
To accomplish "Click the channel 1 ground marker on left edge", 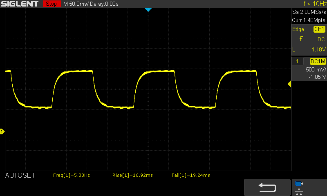I will [2, 131].
